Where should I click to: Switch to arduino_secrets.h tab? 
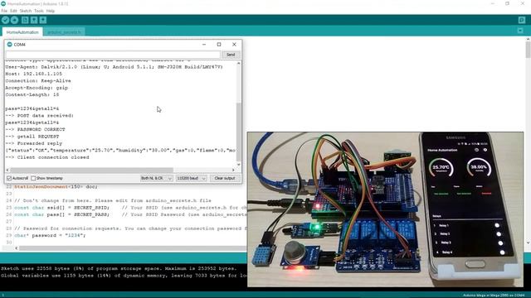64,32
